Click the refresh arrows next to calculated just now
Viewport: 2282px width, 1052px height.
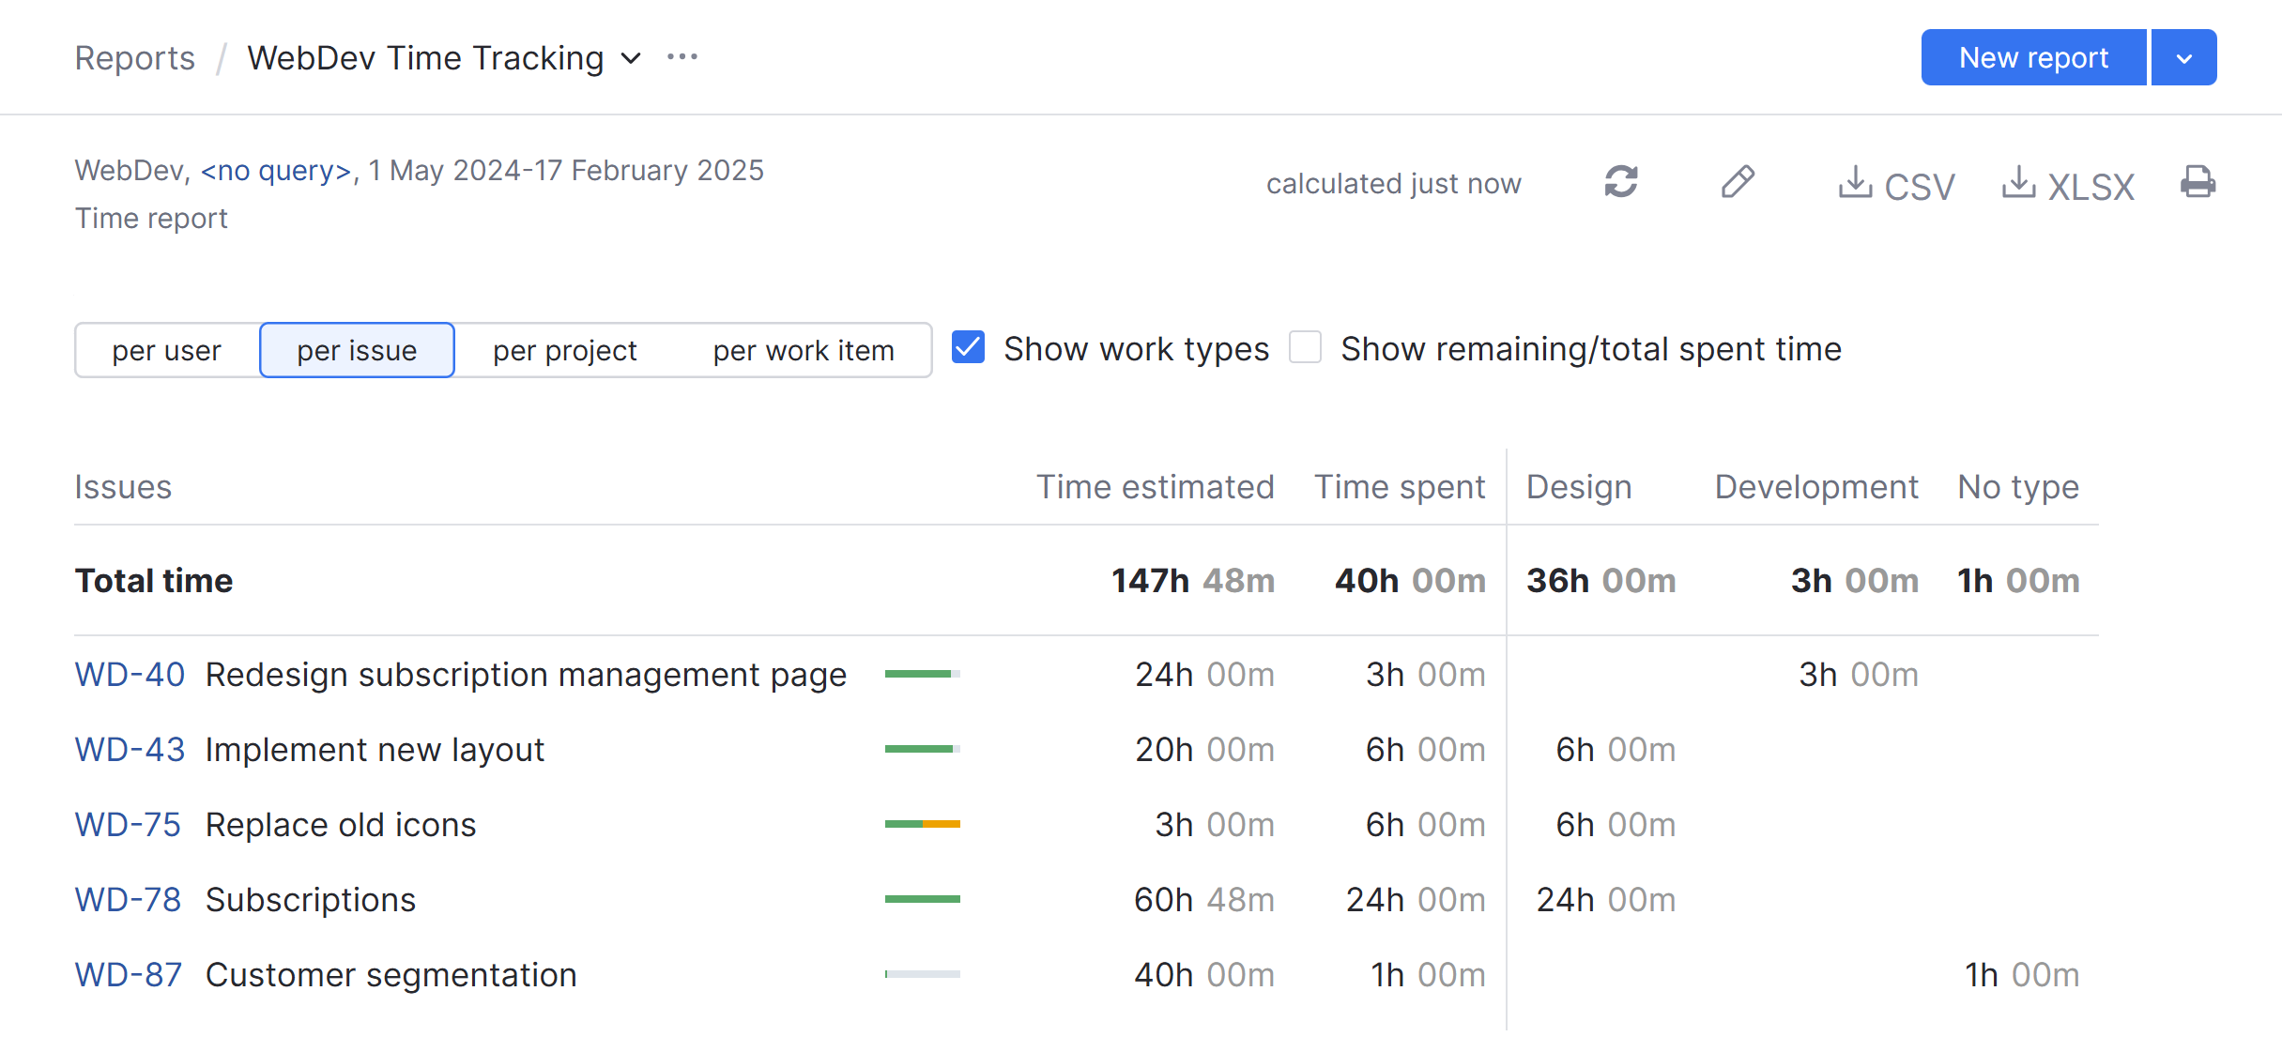(1621, 183)
